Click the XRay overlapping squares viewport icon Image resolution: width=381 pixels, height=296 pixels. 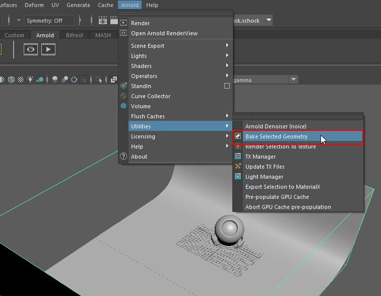coord(114,80)
